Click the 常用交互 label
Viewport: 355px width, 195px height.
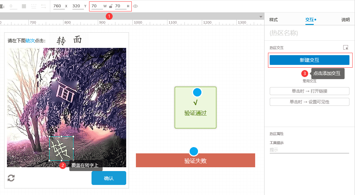click(310, 81)
